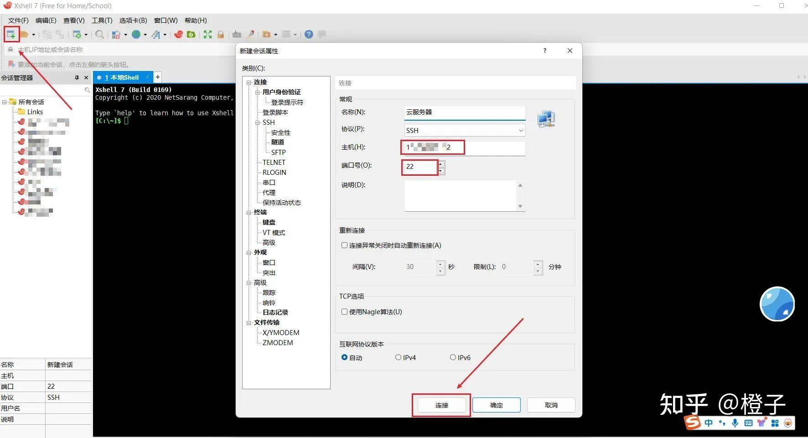
Task: Open the 编辑(E) menu
Action: coord(46,20)
